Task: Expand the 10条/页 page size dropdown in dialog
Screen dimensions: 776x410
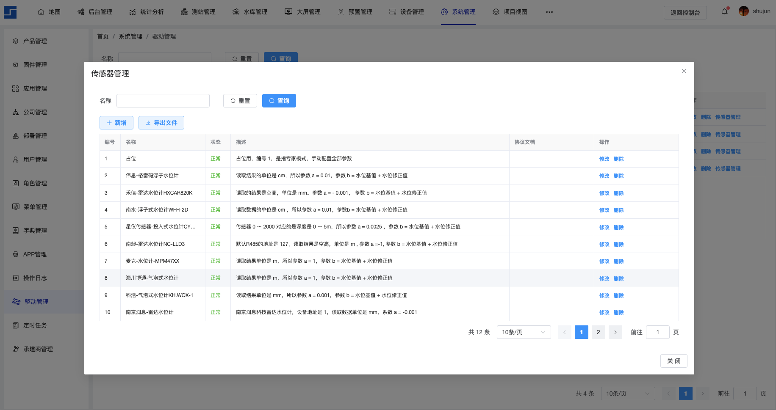Action: (x=524, y=332)
